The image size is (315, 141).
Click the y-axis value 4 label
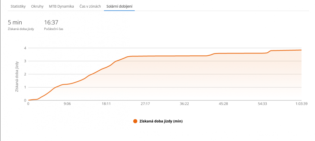[x=25, y=48]
